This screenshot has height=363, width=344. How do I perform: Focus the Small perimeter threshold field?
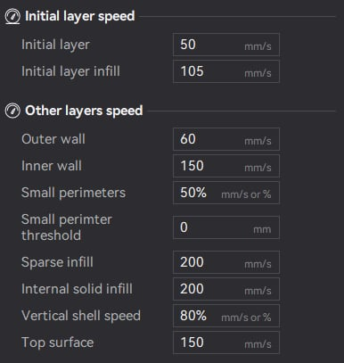point(226,227)
